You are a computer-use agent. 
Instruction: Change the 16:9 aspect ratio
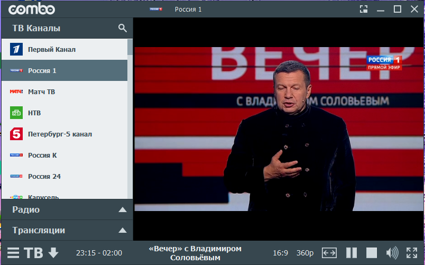[x=280, y=253]
